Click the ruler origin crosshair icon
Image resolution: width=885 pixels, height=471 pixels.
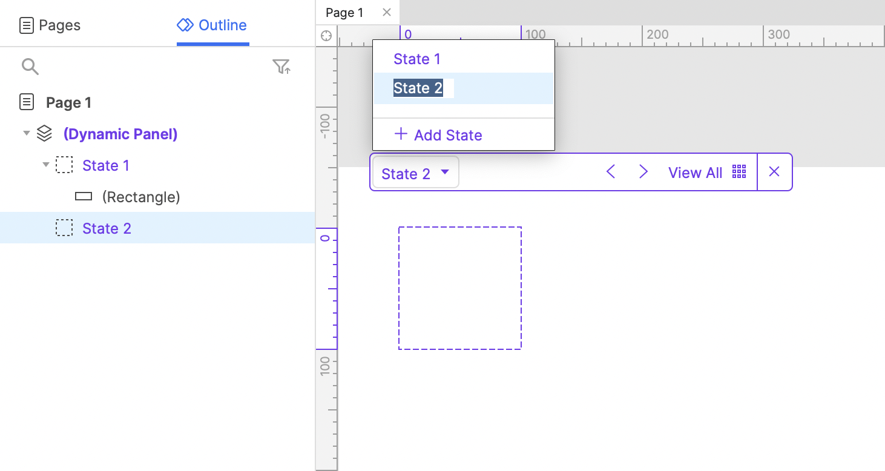click(x=326, y=36)
